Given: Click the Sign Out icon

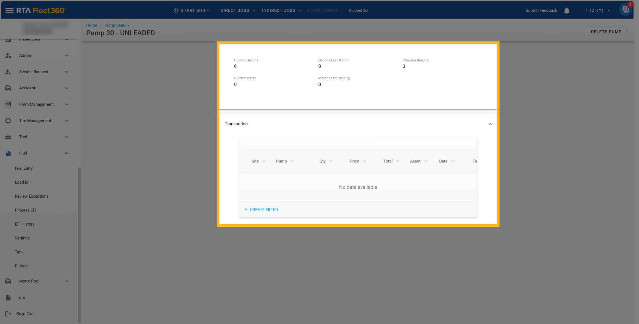Looking at the screenshot, I should coord(8,314).
